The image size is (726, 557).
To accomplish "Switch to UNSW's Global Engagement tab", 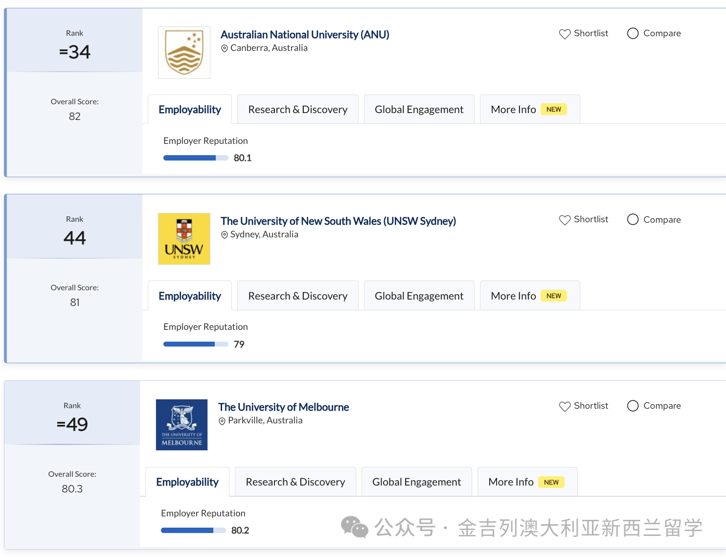I will (x=419, y=296).
